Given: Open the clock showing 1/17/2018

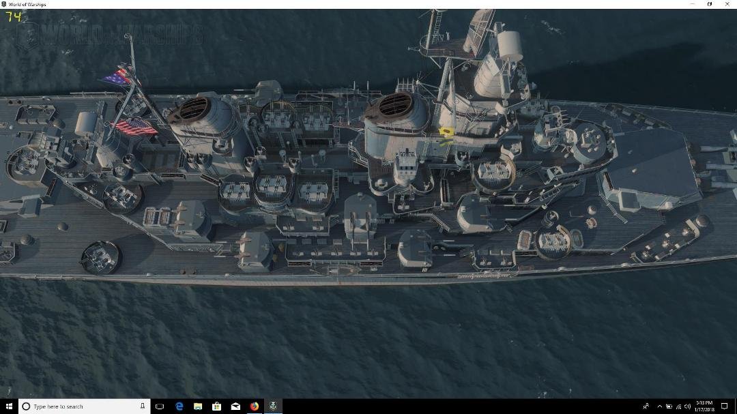Looking at the screenshot, I should point(704,406).
